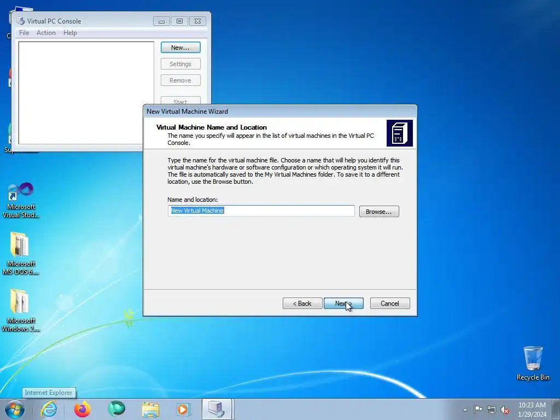Open the Microsoft Windows 2 folder icon
This screenshot has width=560, height=420.
coord(21,310)
